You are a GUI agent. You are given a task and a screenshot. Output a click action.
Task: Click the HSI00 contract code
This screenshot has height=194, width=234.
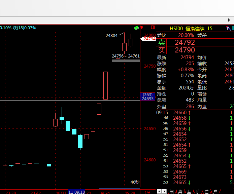176,29
